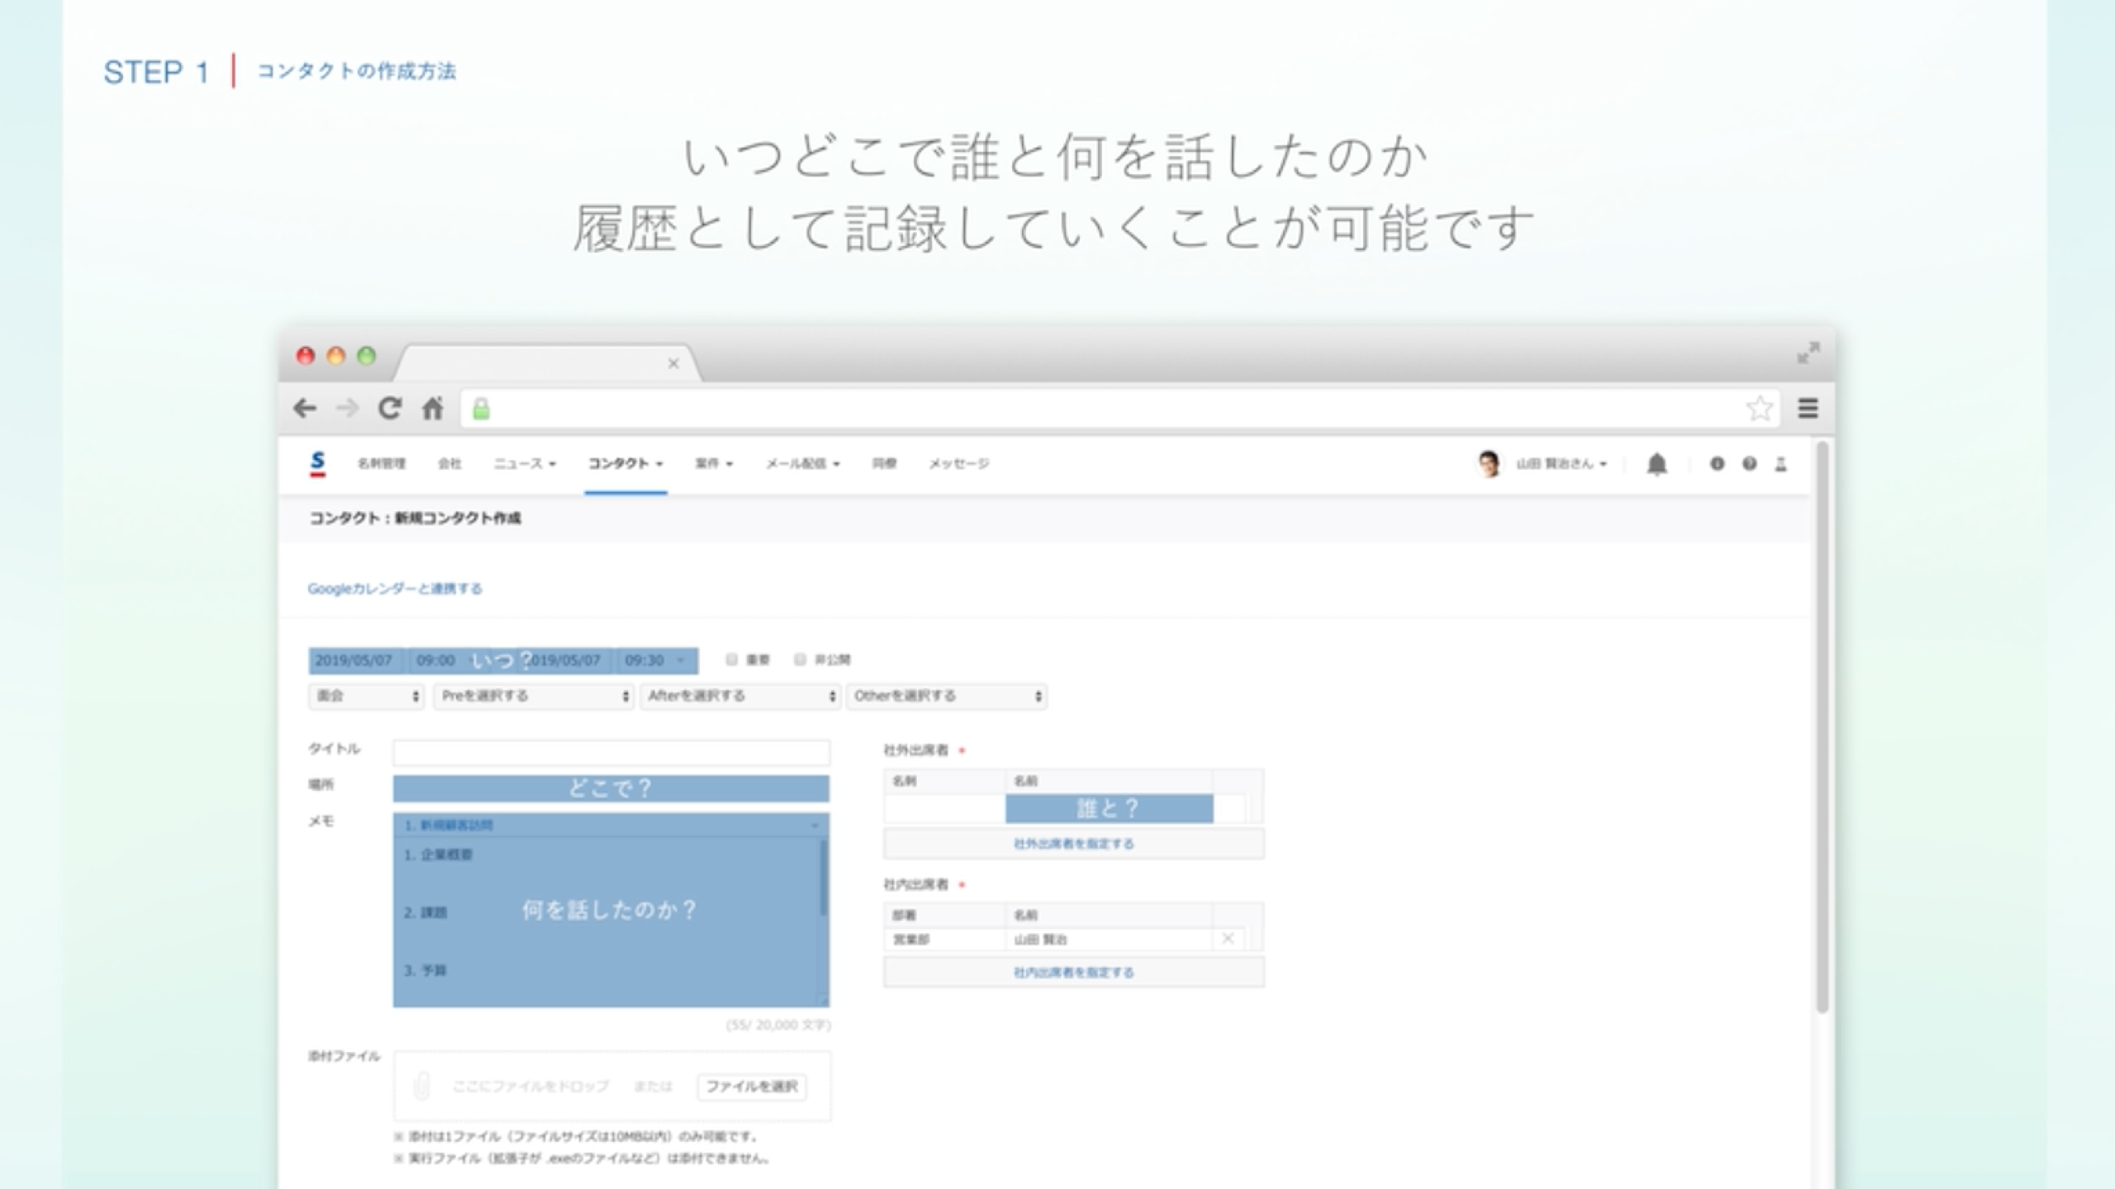Screen dimensions: 2115x1189
Task: Click the file drop zone text ここにファイルをドロップ
Action: pos(530,1086)
